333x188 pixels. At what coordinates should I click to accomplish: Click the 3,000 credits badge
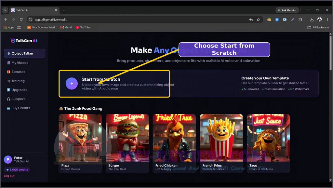pyautogui.click(x=17, y=169)
